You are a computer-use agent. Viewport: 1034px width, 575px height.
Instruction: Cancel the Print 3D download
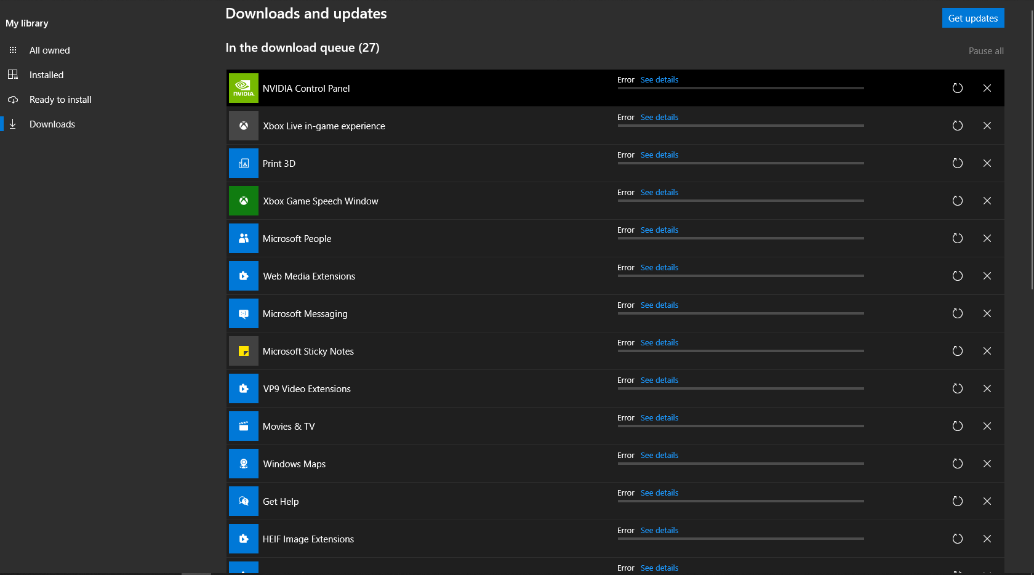pos(987,163)
